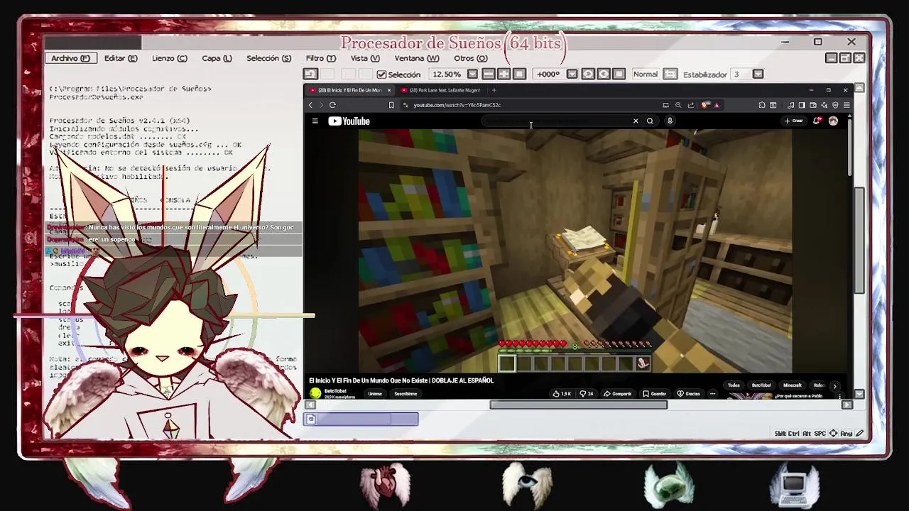Open the Archivo (F) menu
909x511 pixels.
point(70,58)
